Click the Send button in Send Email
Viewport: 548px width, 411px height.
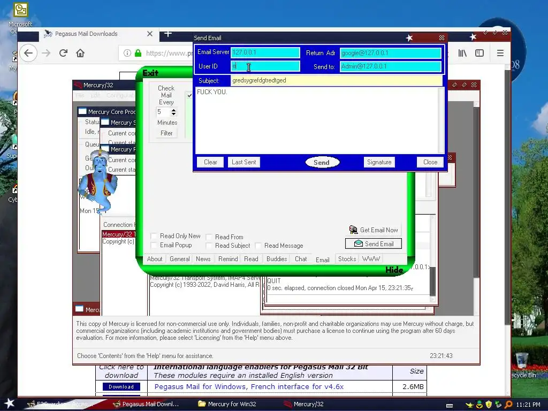pyautogui.click(x=322, y=162)
